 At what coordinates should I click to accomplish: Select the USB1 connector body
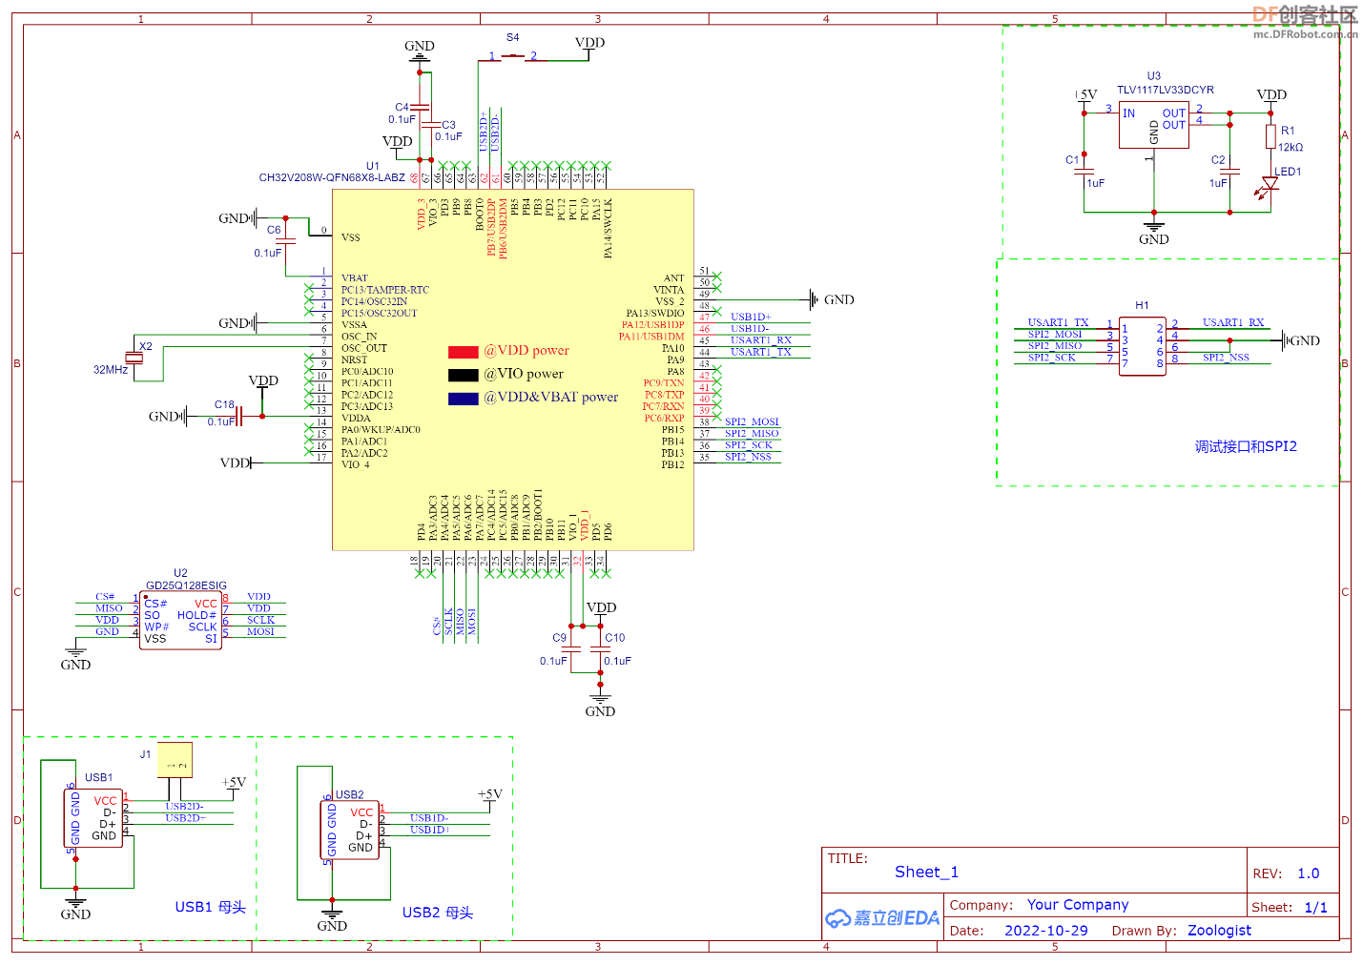(x=93, y=817)
